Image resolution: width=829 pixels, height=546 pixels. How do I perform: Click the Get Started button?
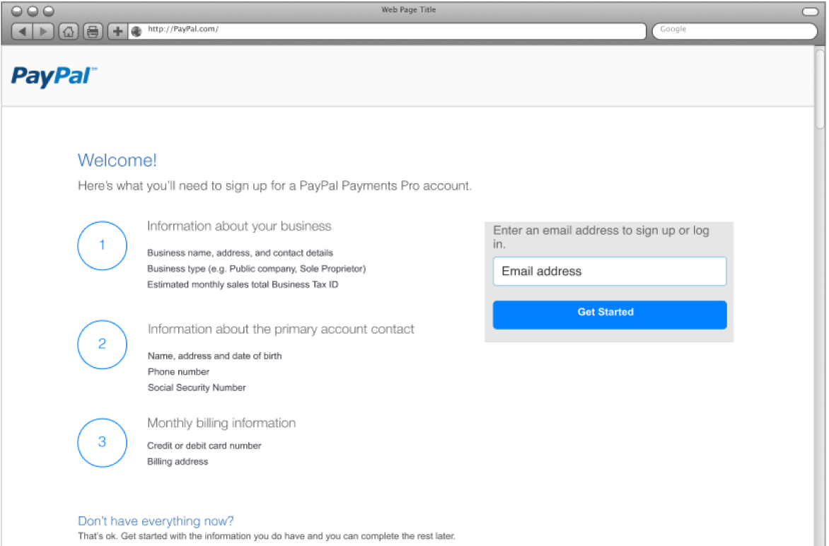coord(610,315)
